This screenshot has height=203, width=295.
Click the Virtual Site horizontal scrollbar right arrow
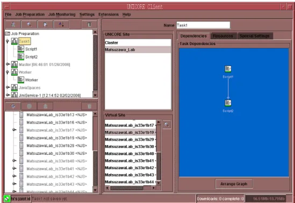(154, 188)
